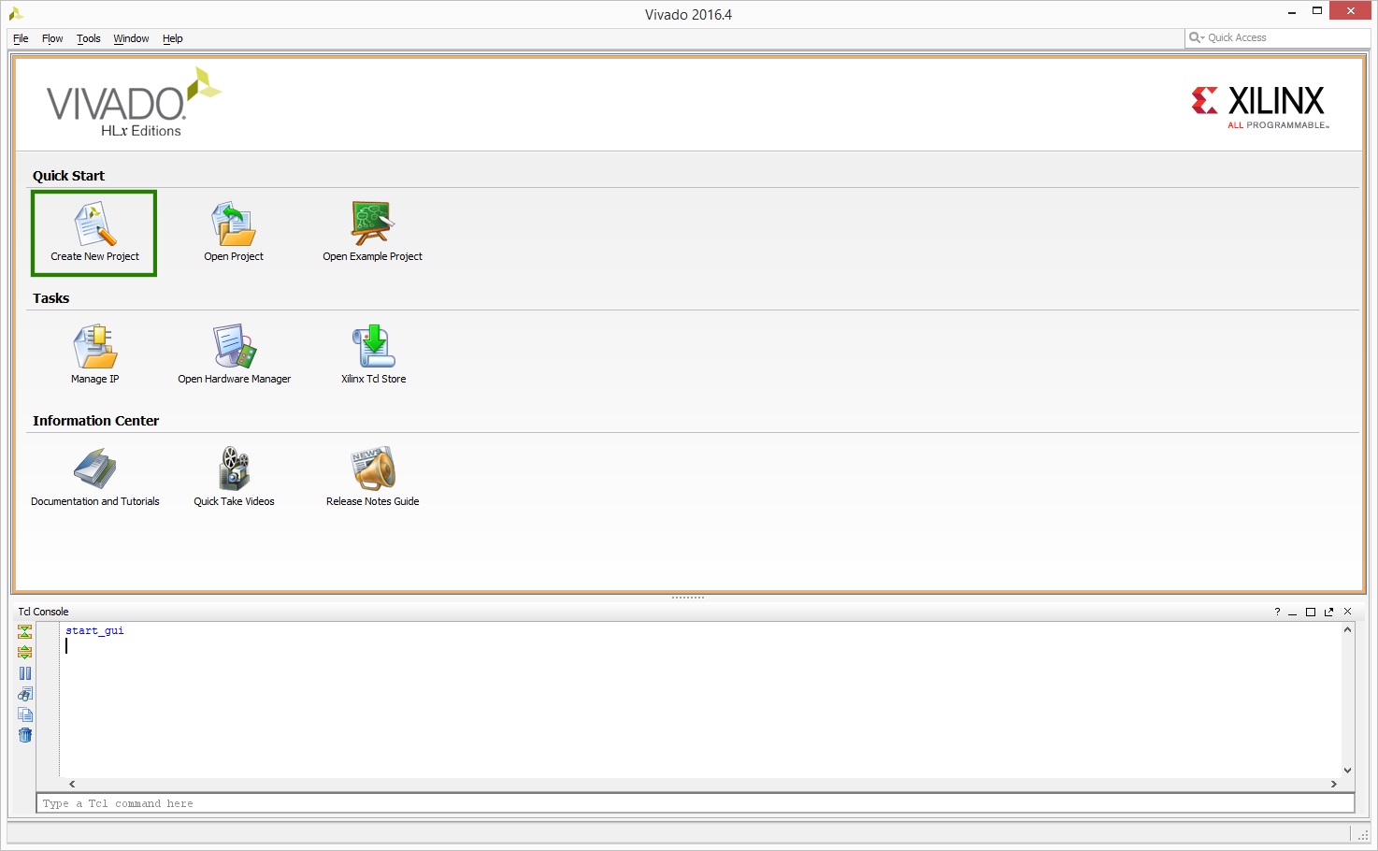This screenshot has width=1378, height=851.
Task: Click the Vivado logo in the title bar
Action: [x=16, y=14]
